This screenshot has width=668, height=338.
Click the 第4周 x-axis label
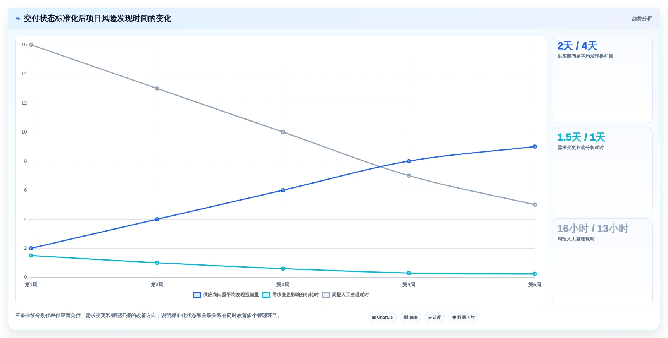point(409,285)
